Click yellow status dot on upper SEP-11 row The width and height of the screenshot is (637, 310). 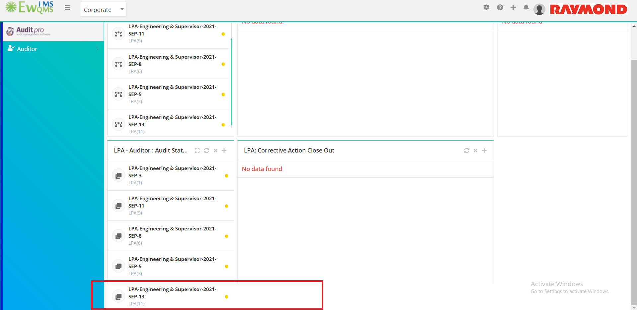[x=223, y=34]
